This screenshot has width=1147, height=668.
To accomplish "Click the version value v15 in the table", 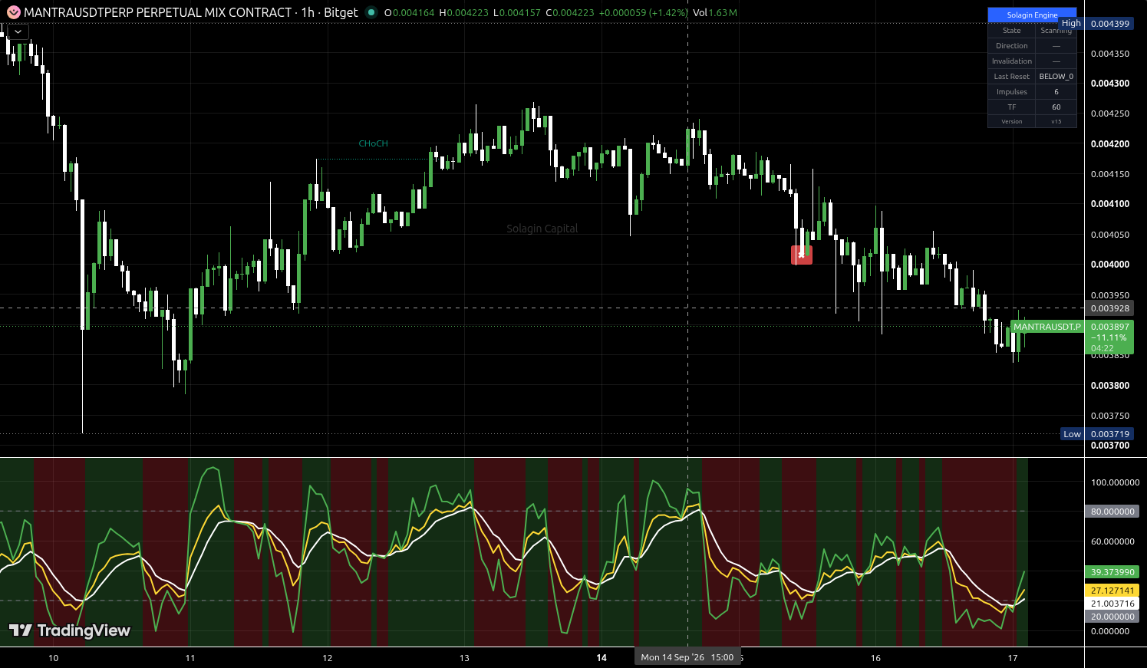I will coord(1056,122).
